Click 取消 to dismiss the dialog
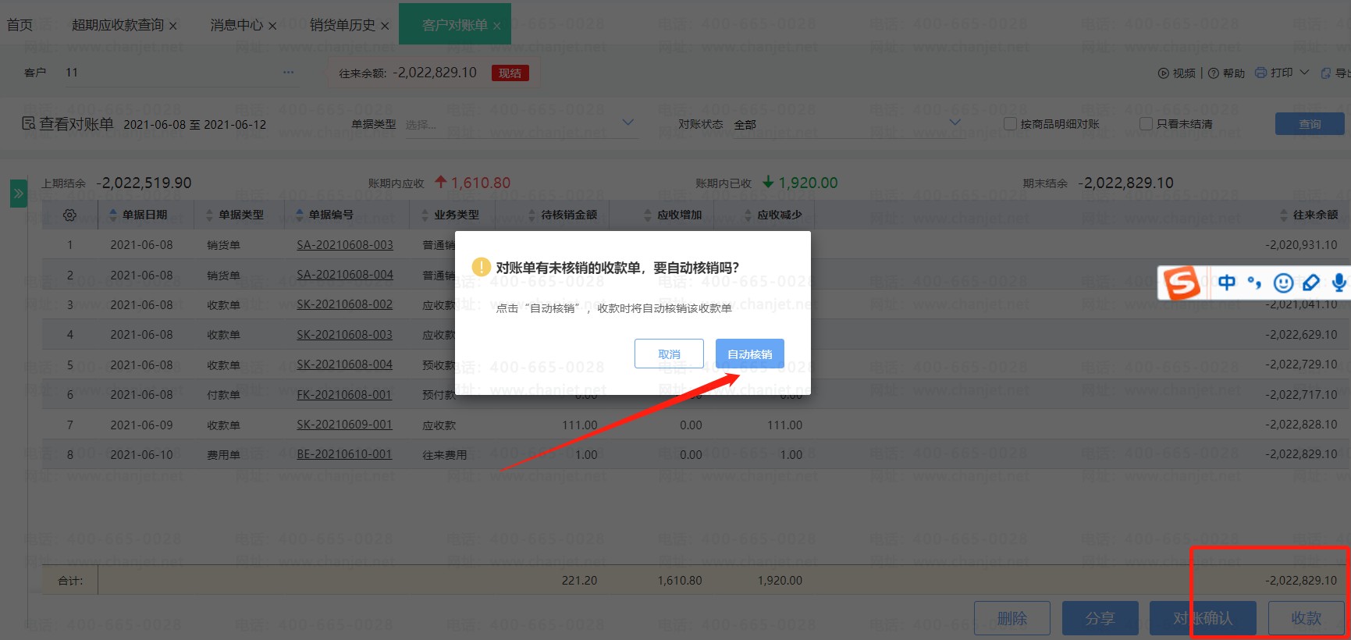The height and width of the screenshot is (640, 1351). point(669,354)
